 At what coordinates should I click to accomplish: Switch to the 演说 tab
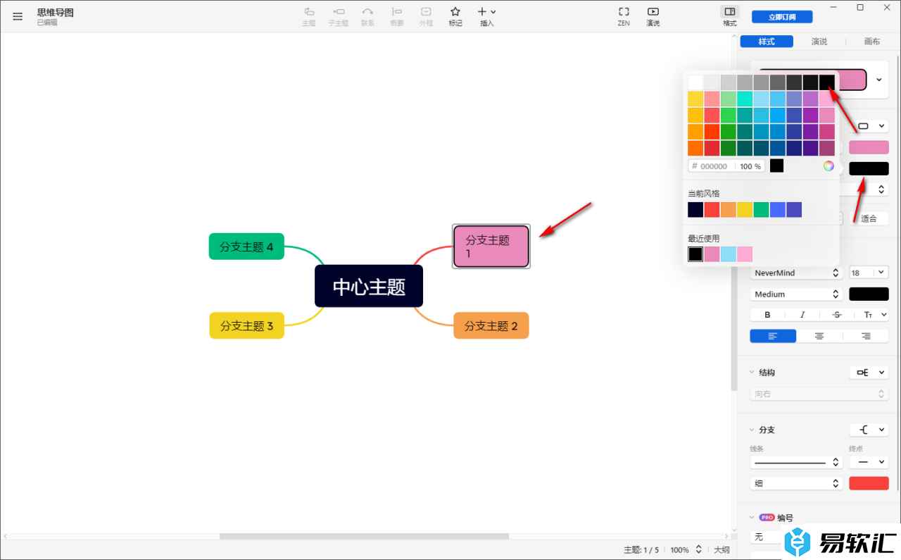coord(819,42)
